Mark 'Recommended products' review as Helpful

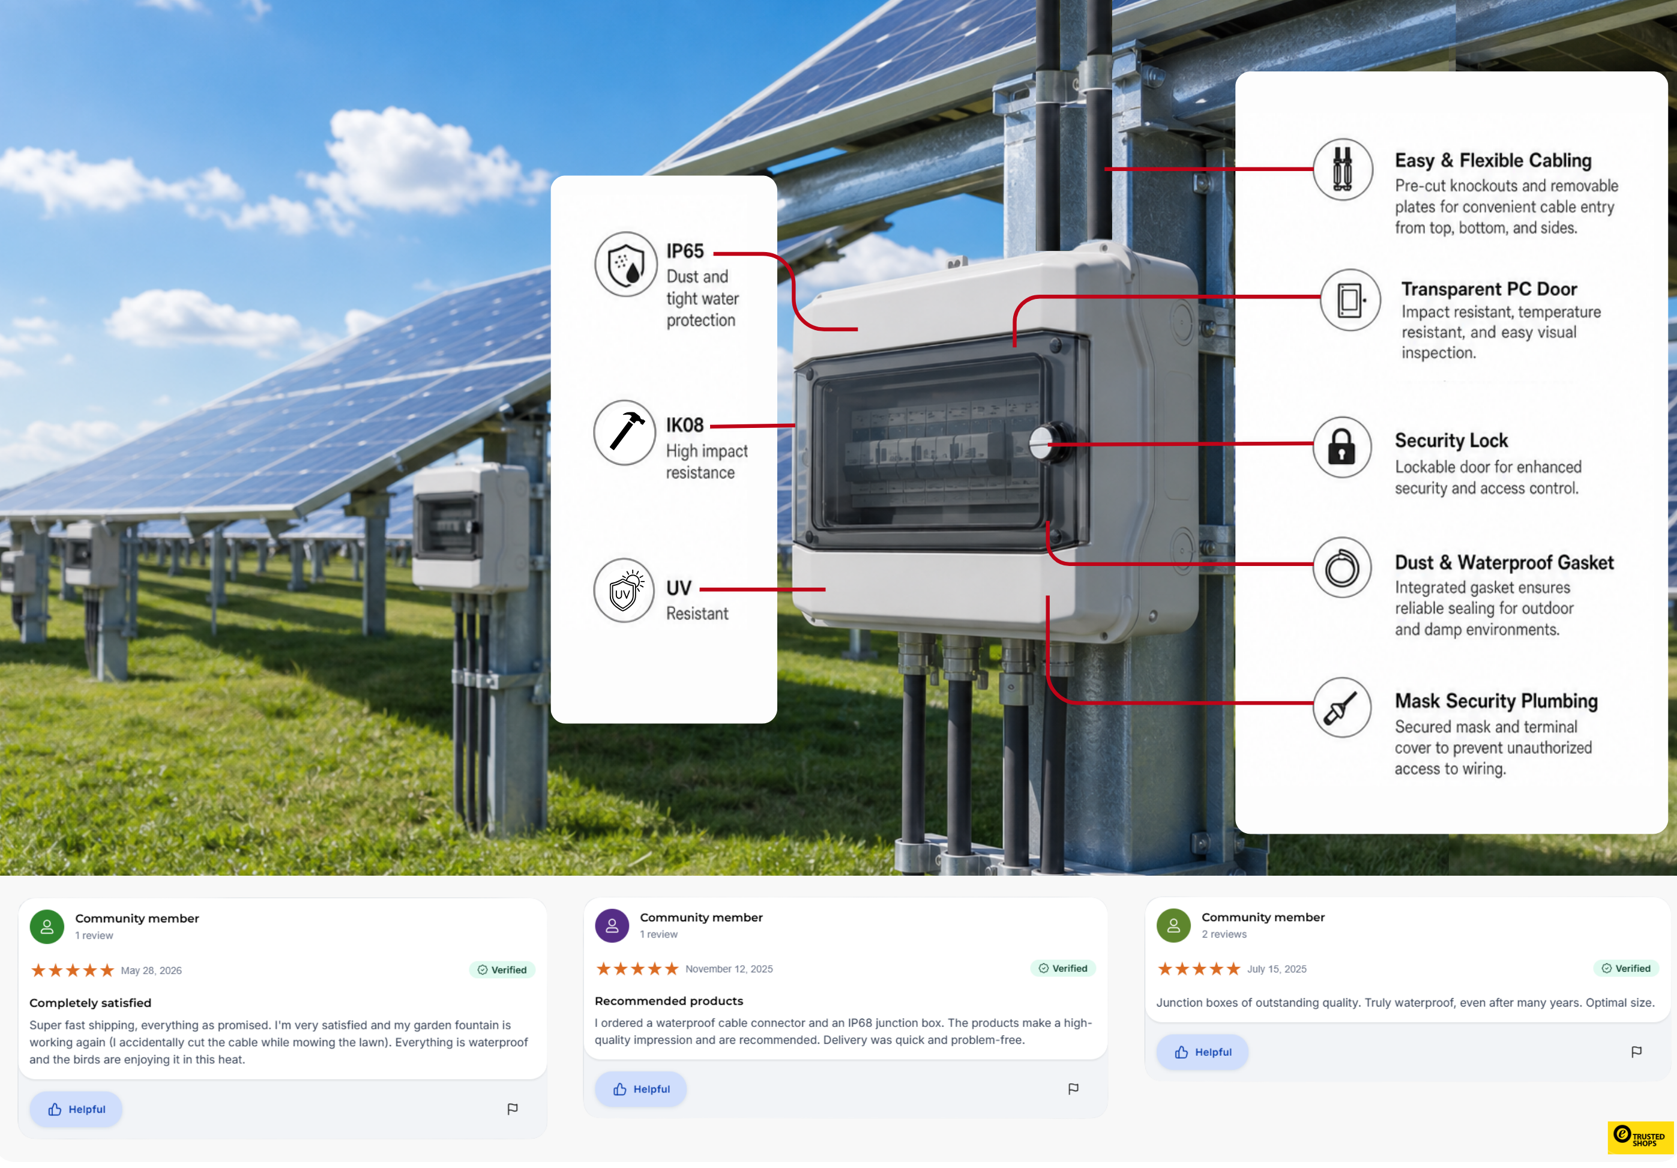(x=640, y=1088)
